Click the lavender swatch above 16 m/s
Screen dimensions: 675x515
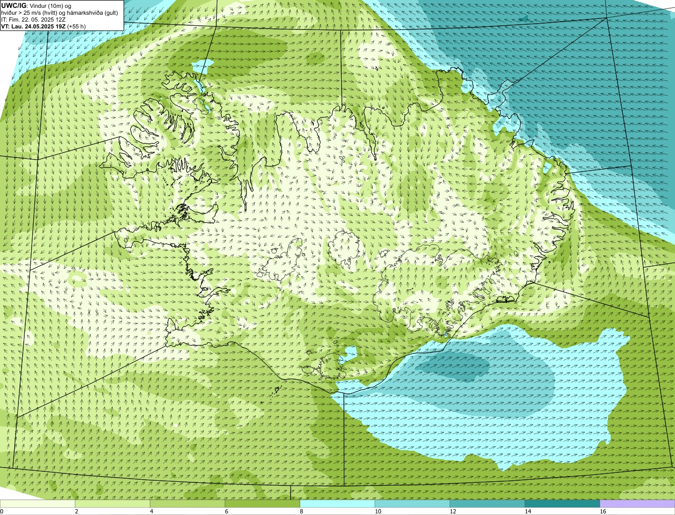click(x=637, y=503)
